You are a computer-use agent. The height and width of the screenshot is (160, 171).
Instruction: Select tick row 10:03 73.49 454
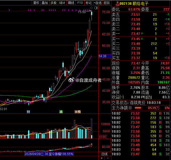point(140,145)
